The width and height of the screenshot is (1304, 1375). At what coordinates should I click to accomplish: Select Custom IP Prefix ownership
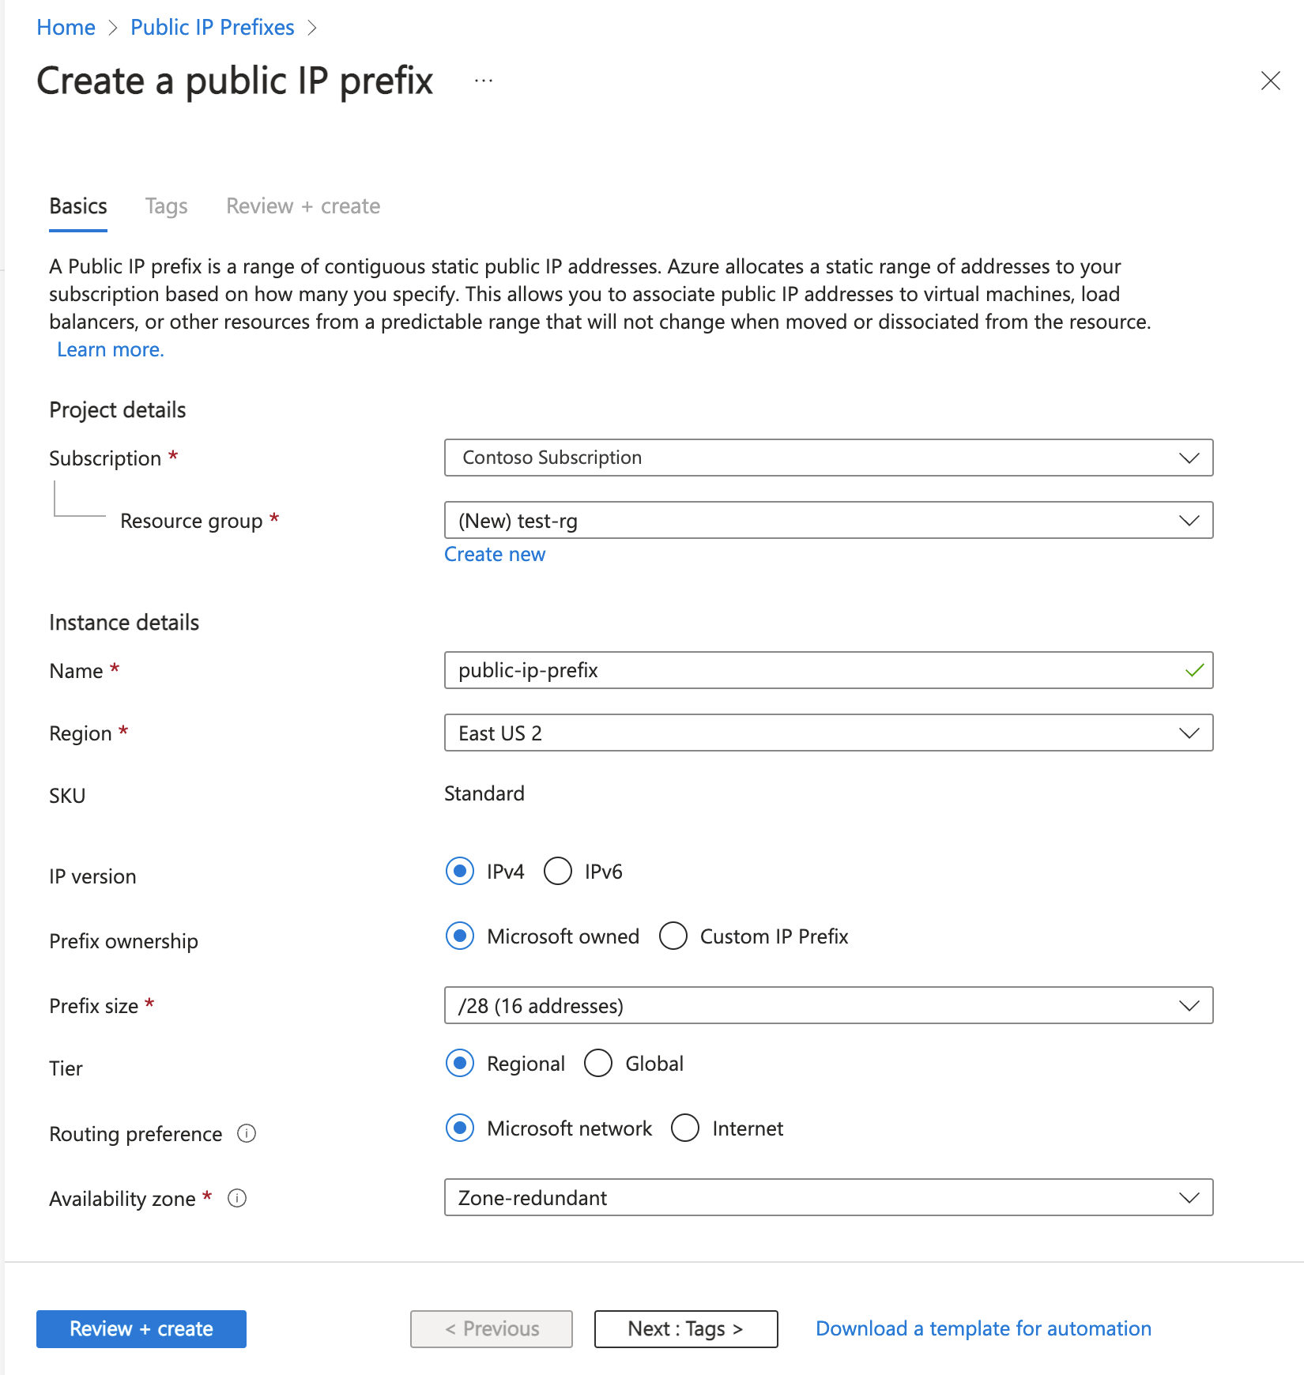coord(673,936)
